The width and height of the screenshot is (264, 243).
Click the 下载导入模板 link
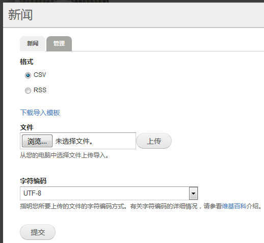[x=40, y=113]
